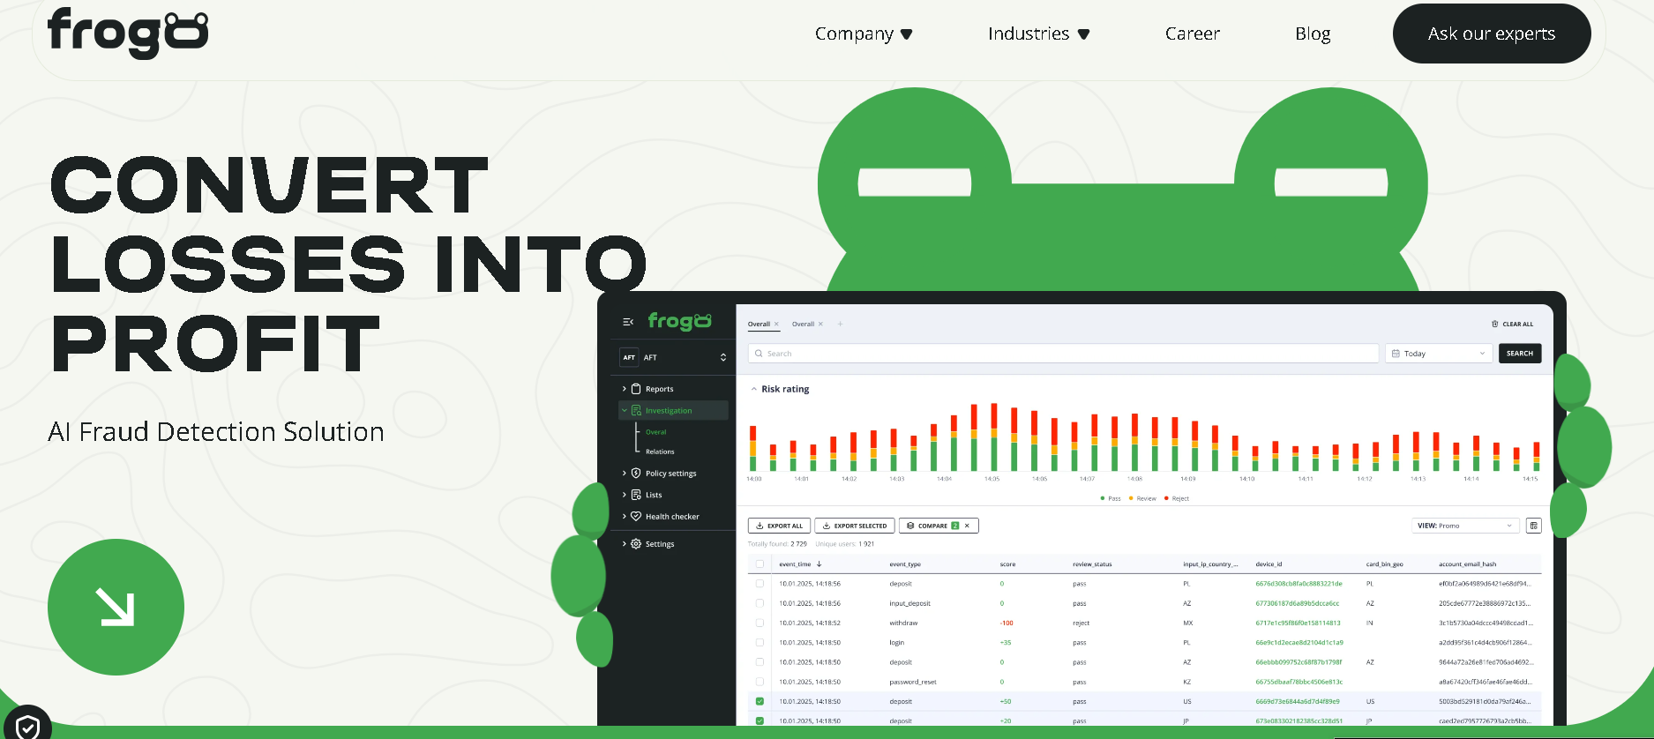1654x739 pixels.
Task: Close the first Overall tab with its X
Action: (x=776, y=324)
